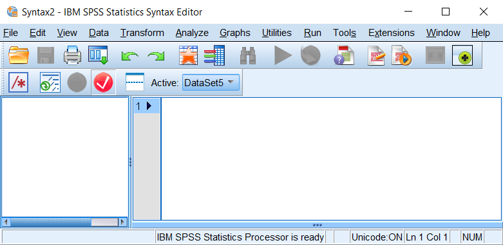
Task: Click the gray circle breakpoint icon
Action: click(x=77, y=82)
